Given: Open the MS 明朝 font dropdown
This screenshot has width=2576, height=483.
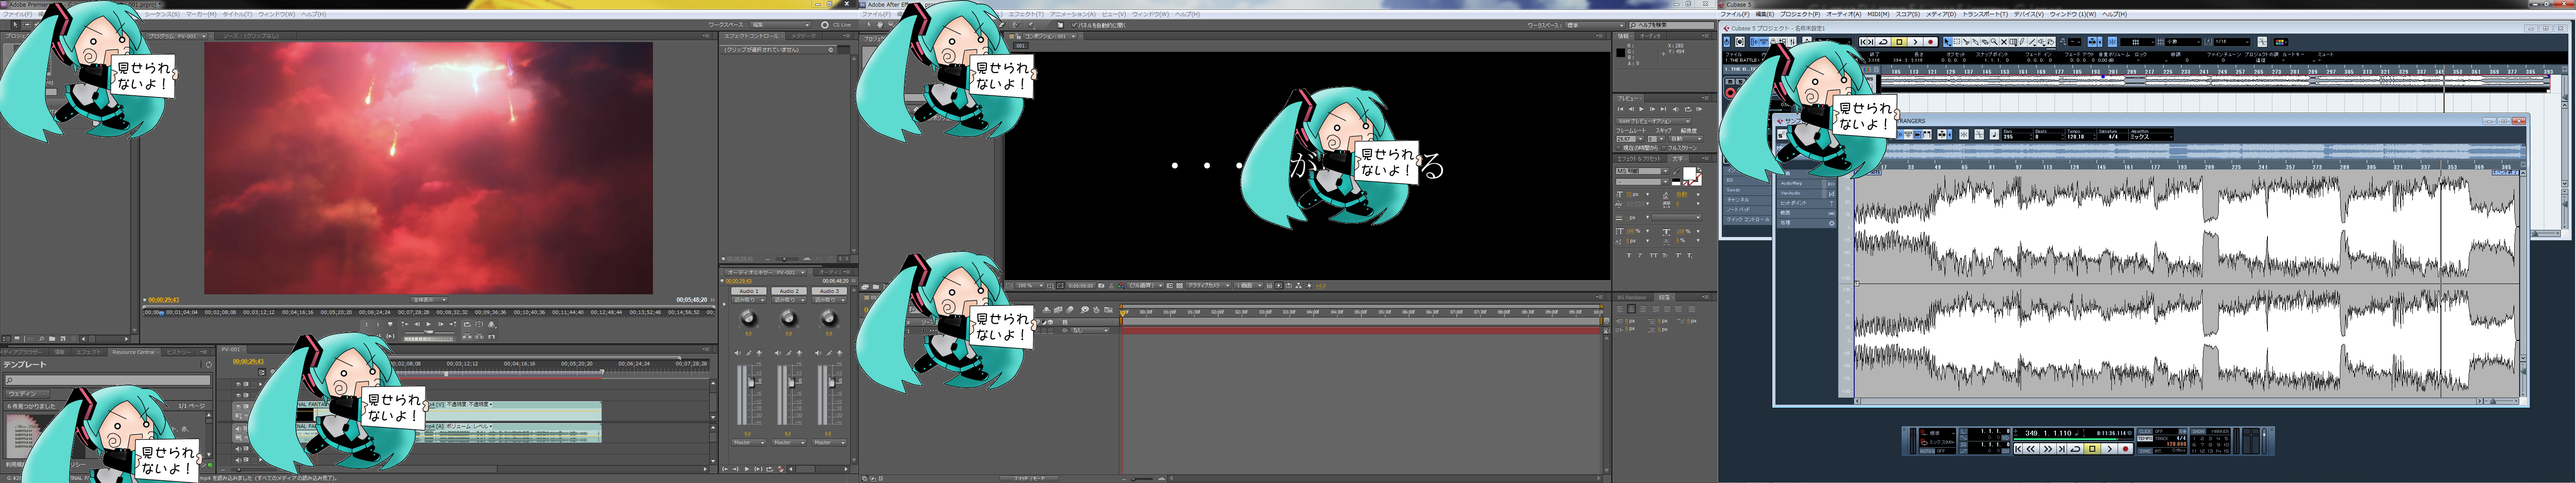Looking at the screenshot, I should [x=1641, y=171].
